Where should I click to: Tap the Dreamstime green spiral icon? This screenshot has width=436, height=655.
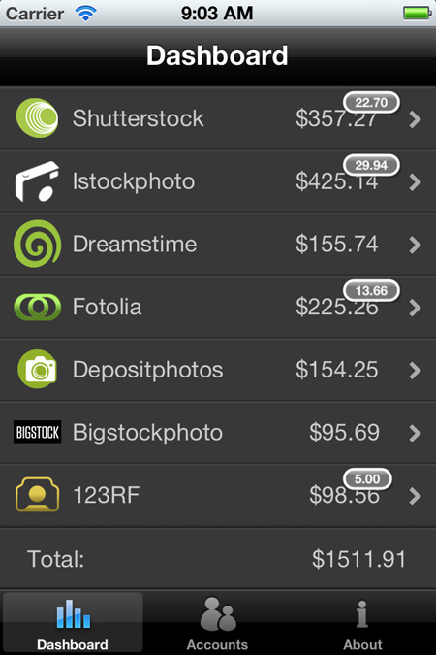[x=37, y=244]
